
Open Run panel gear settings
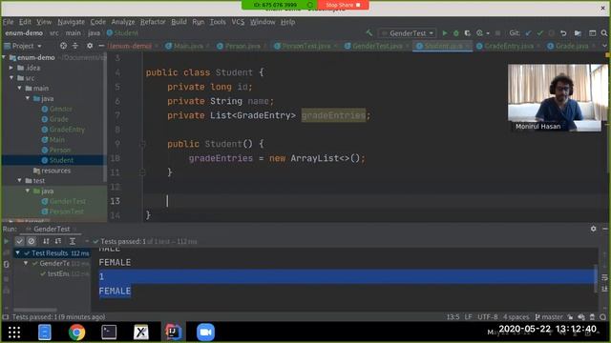tap(593, 229)
